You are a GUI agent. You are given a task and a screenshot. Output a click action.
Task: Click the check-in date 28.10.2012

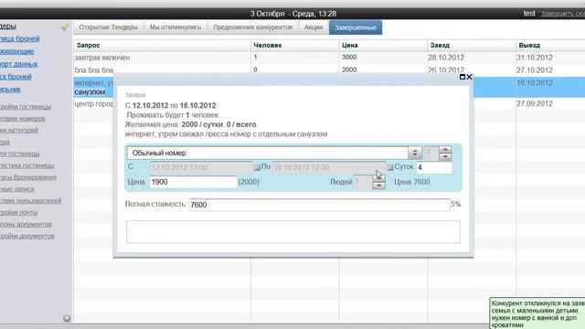click(446, 58)
